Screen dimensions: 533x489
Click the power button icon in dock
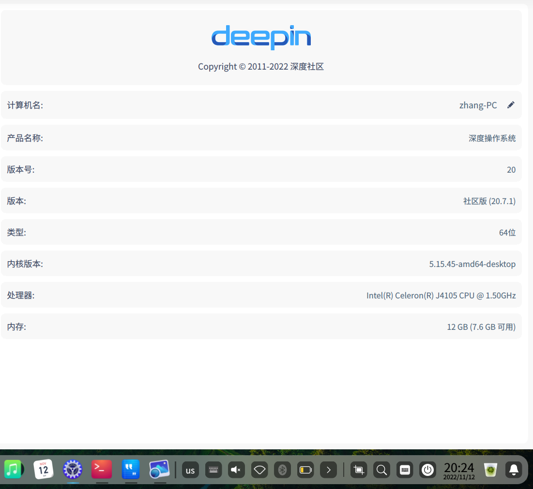pyautogui.click(x=427, y=470)
